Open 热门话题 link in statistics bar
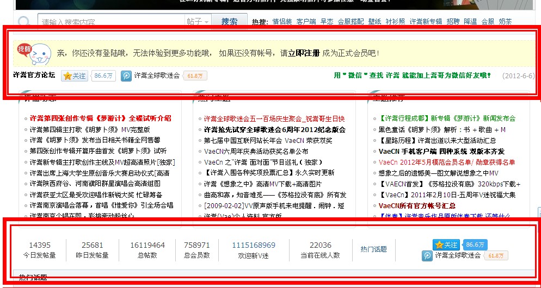541x288 pixels. point(374,249)
